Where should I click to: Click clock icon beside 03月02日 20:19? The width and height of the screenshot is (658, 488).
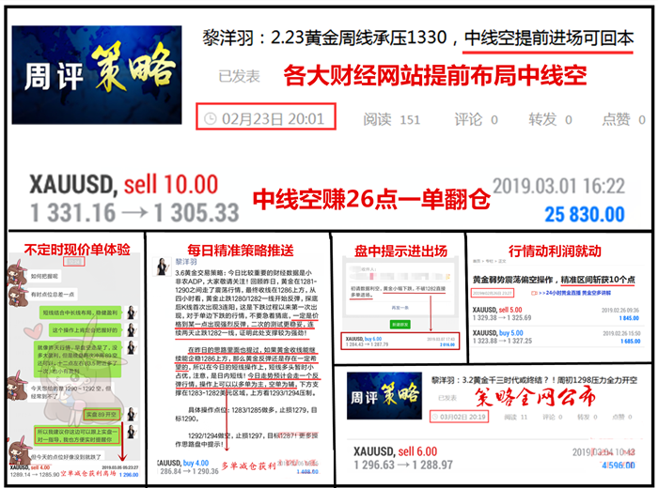tap(433, 415)
